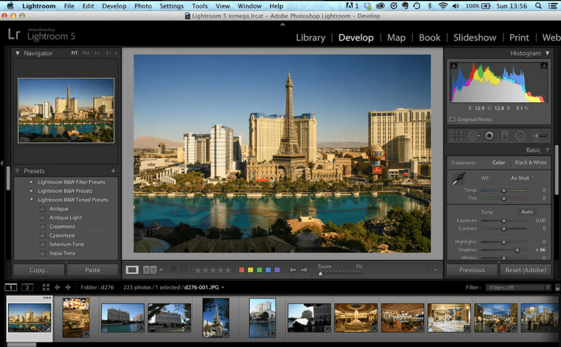The width and height of the screenshot is (561, 347).
Task: Open the Red Eye Correction tool
Action: 489,135
